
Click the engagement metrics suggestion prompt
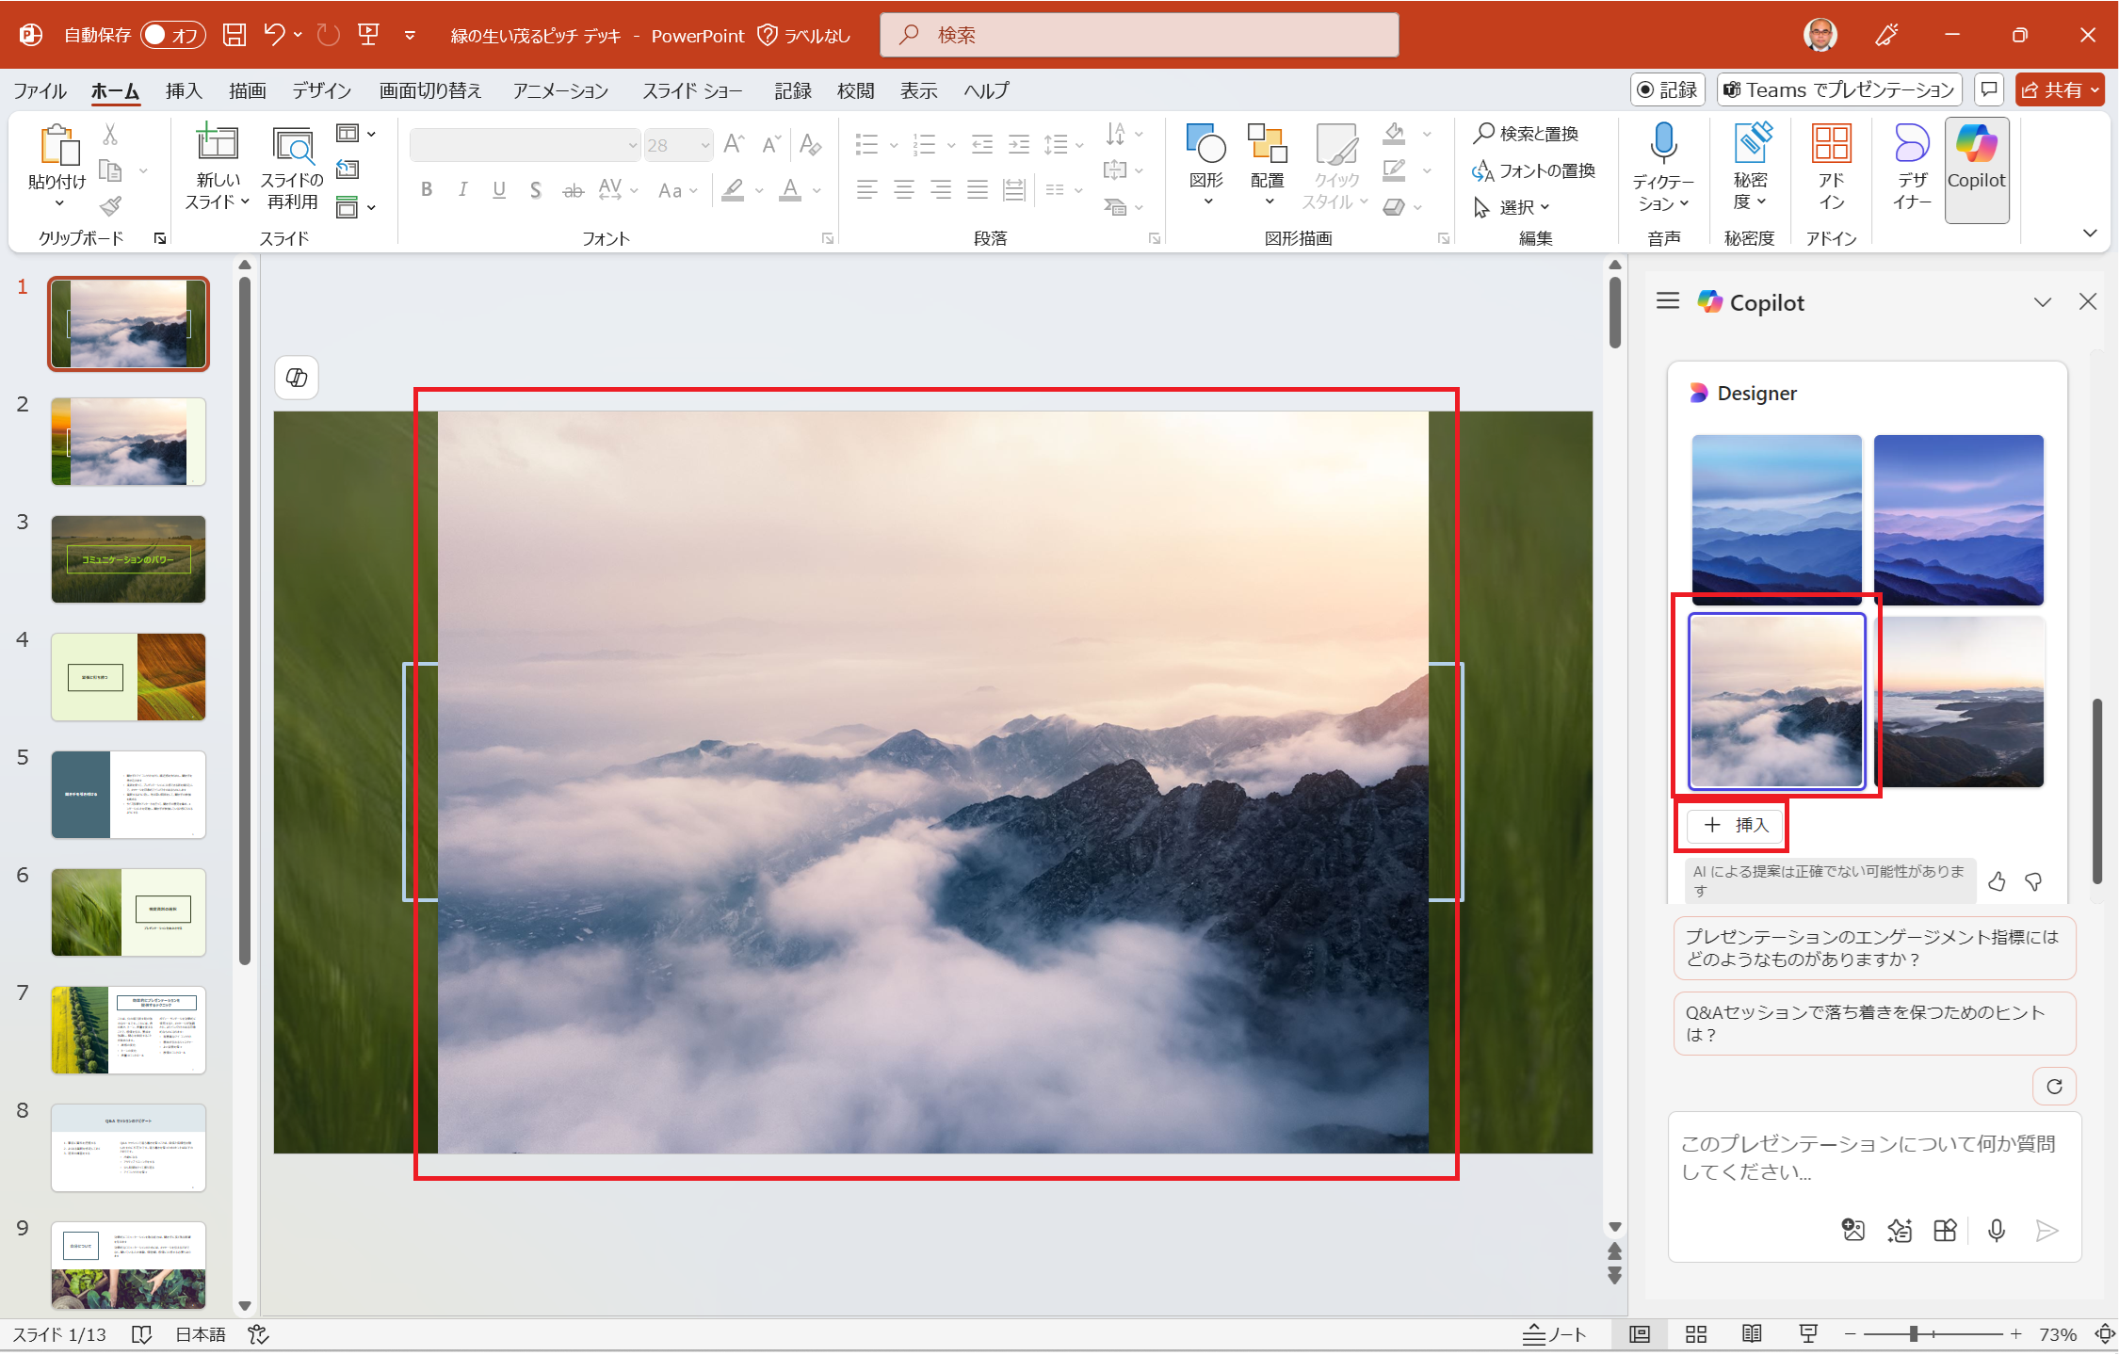tap(1874, 948)
